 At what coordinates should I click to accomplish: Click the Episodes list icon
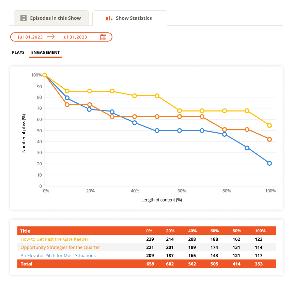click(24, 18)
